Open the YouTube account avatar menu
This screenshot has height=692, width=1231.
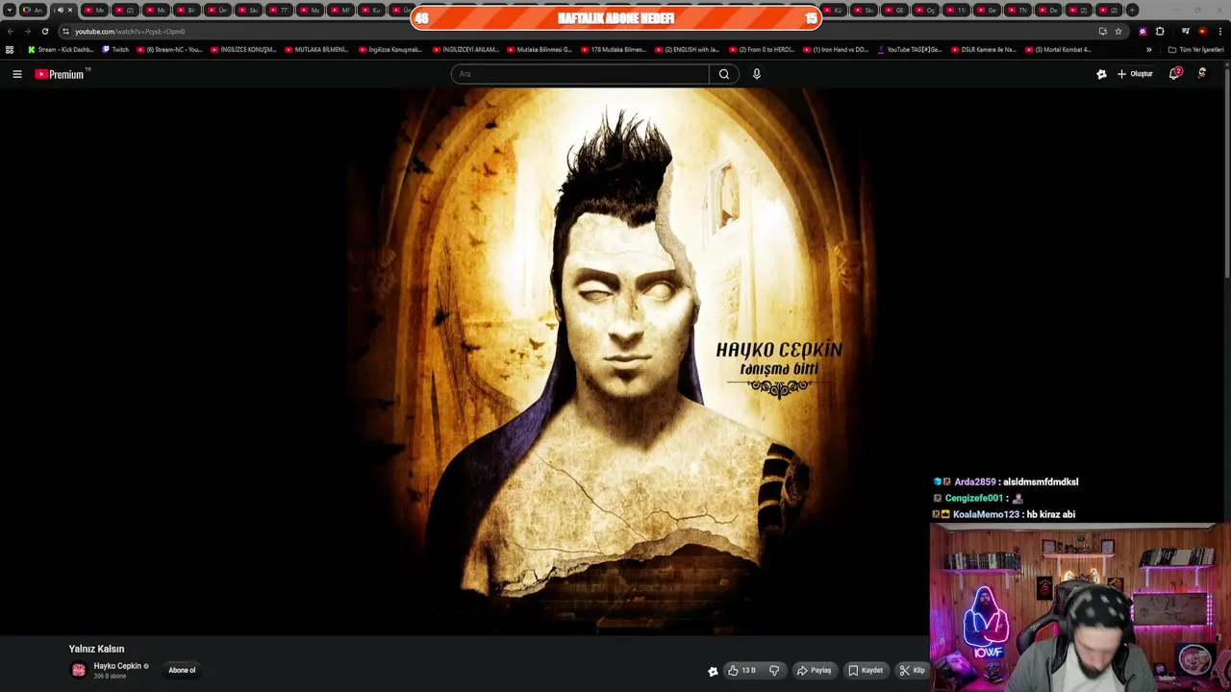point(1202,74)
